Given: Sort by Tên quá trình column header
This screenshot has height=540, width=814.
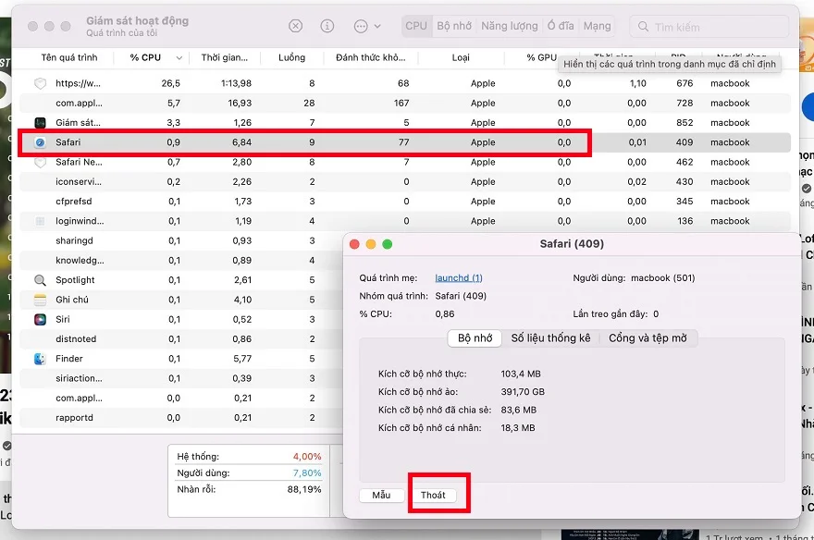Looking at the screenshot, I should (x=68, y=57).
